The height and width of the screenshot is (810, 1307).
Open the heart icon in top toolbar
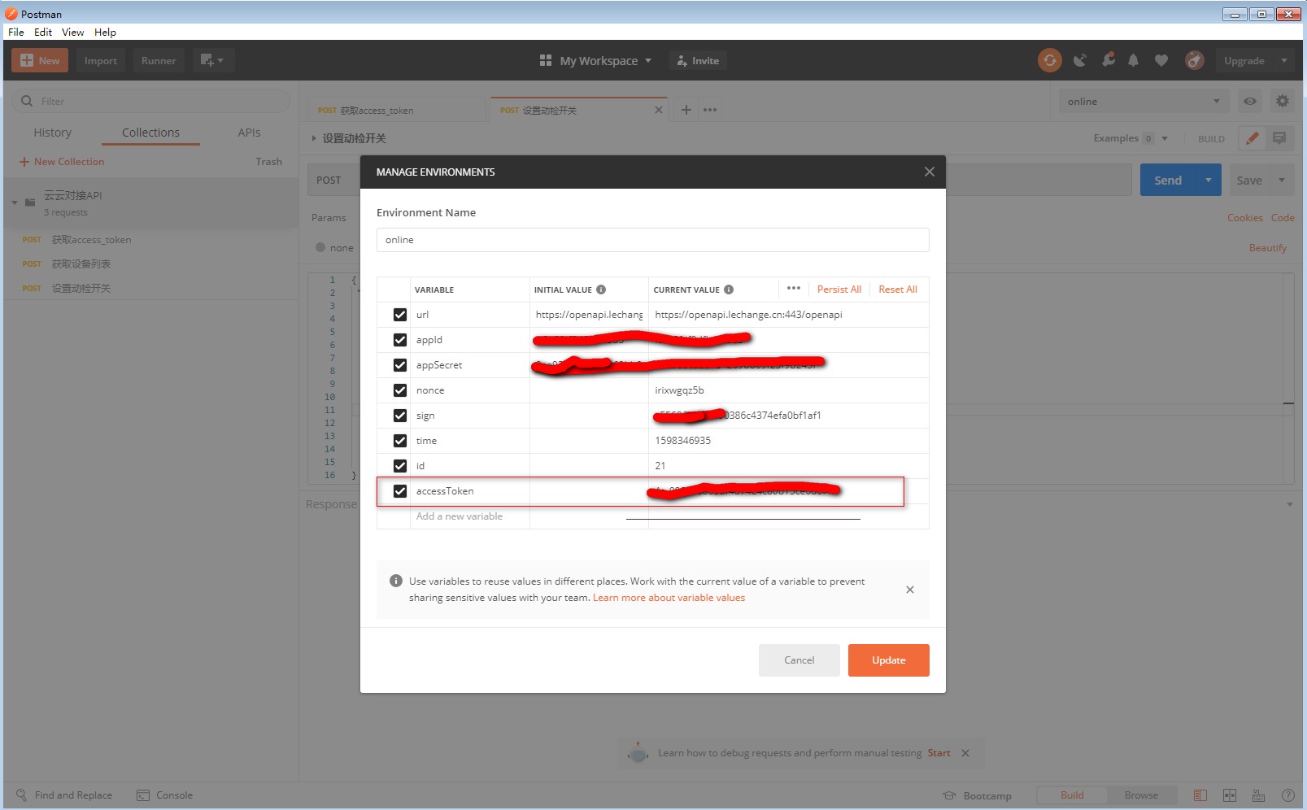[1161, 60]
